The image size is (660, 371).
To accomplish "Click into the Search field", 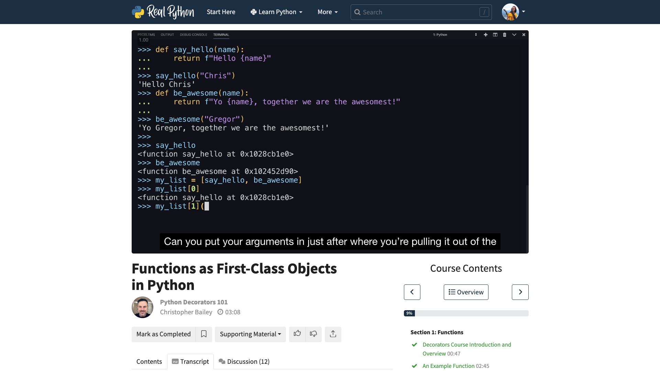I will tap(419, 12).
